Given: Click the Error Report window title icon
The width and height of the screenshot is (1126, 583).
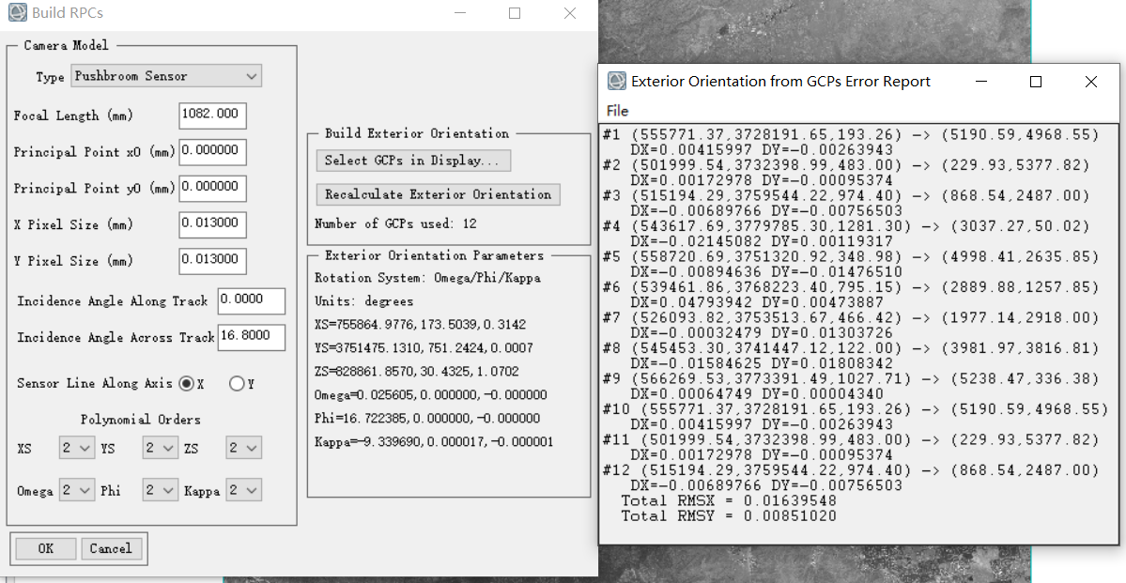Looking at the screenshot, I should 617,81.
